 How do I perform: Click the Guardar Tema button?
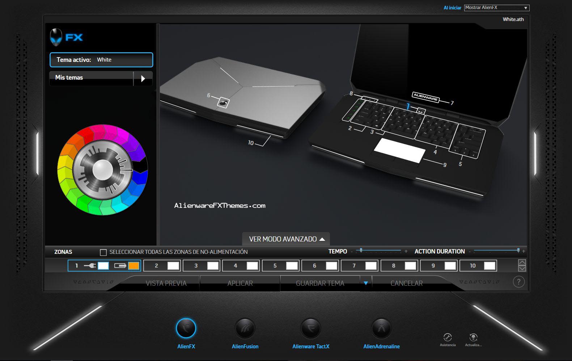pyautogui.click(x=320, y=283)
